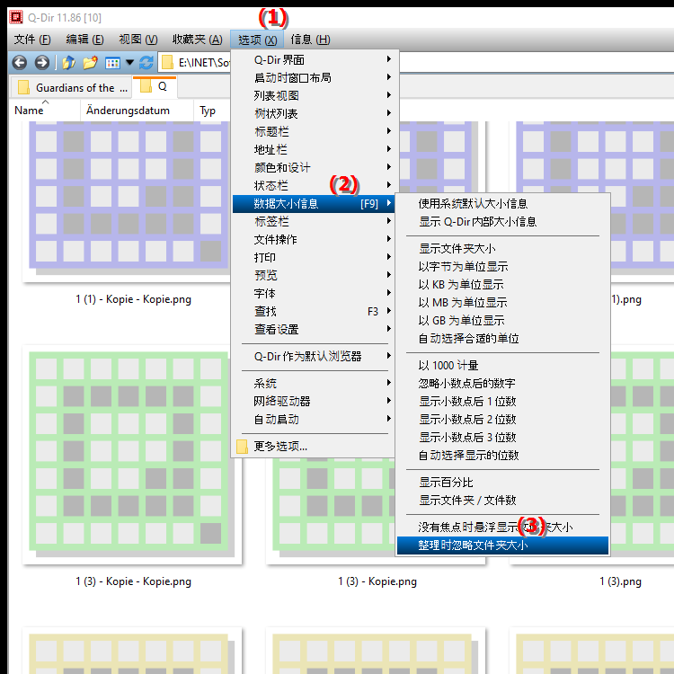The height and width of the screenshot is (674, 674).
Task: Select thumbnail 1 (3) - Kopie - Kopie.png
Action: pyautogui.click(x=132, y=455)
